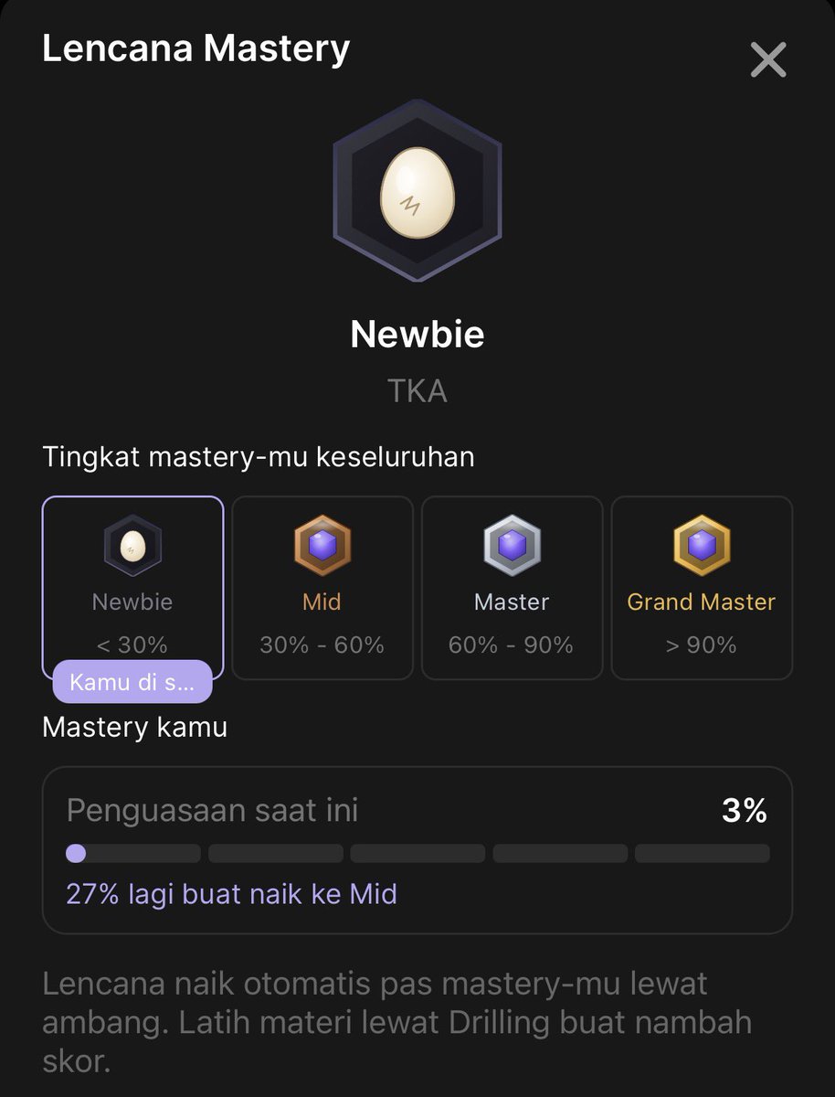Select the Master 60% - 90% card
Screen dimensions: 835x1097
pyautogui.click(x=512, y=588)
